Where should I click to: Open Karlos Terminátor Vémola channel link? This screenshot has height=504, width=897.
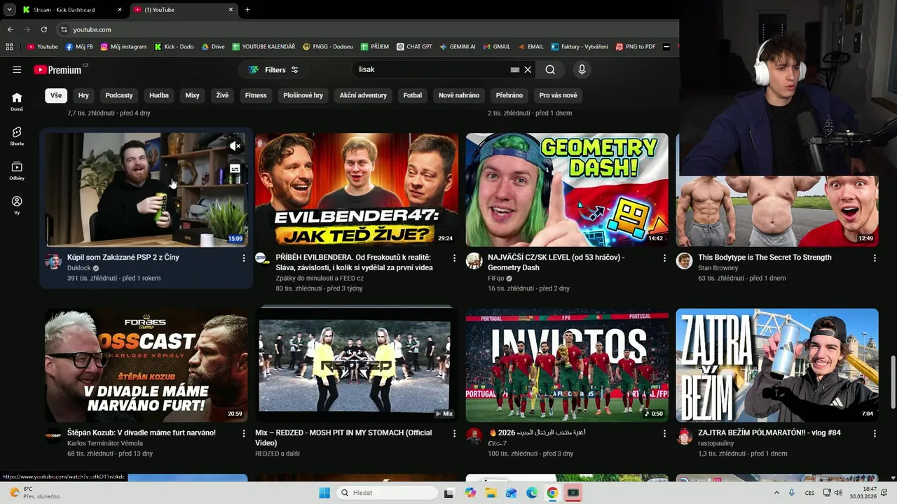(x=105, y=444)
